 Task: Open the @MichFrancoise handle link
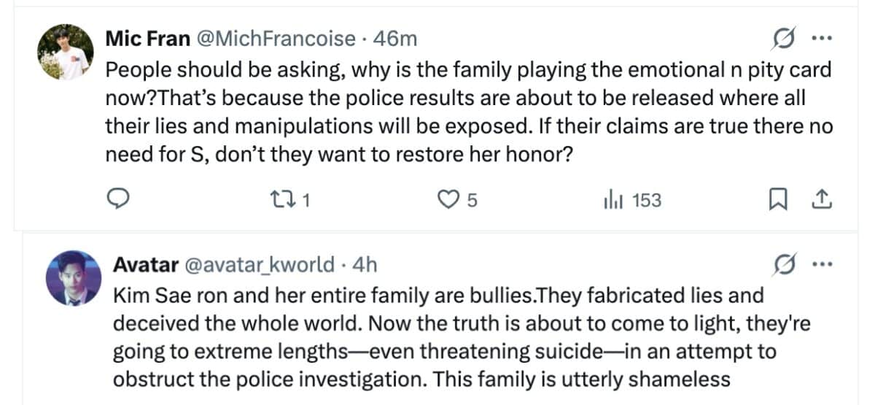tap(273, 39)
